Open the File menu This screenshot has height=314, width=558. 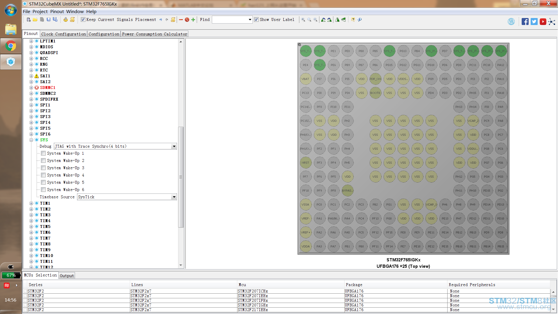pos(26,11)
